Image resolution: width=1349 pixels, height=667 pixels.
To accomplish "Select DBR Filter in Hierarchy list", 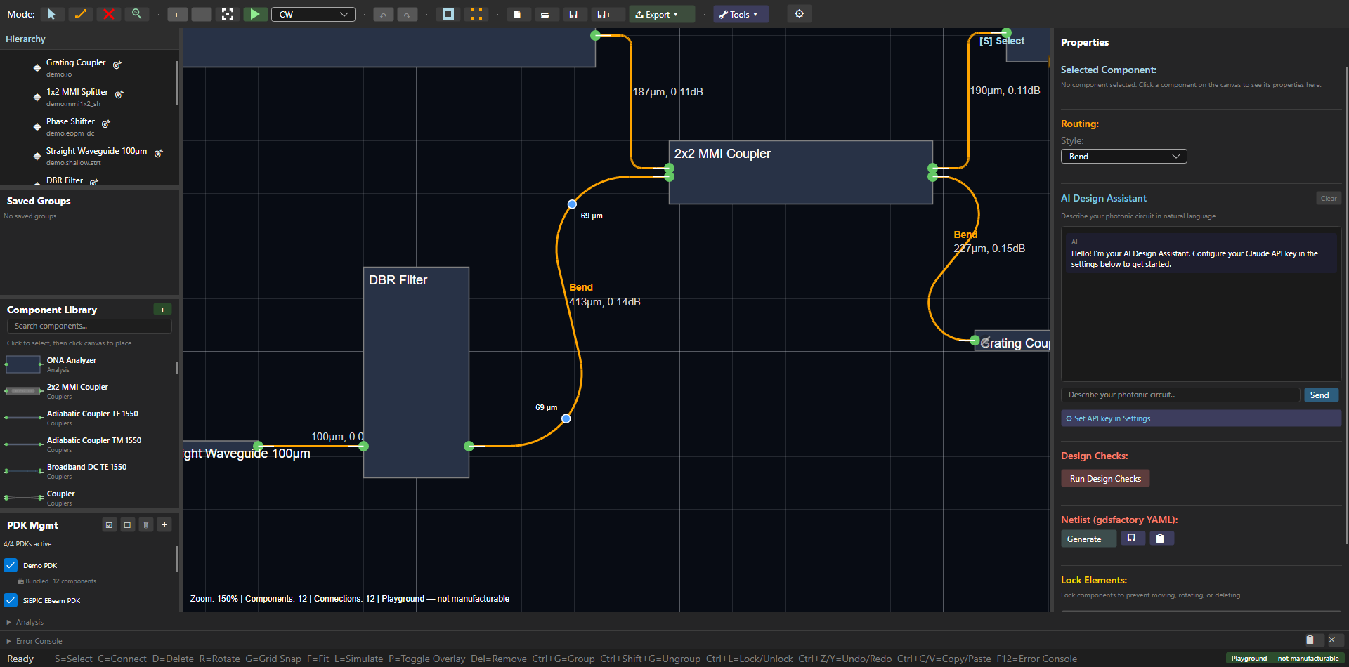I will pyautogui.click(x=65, y=180).
